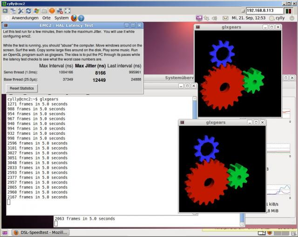Click the Max Jitter value 8166
The width and height of the screenshot is (298, 237).
point(101,73)
